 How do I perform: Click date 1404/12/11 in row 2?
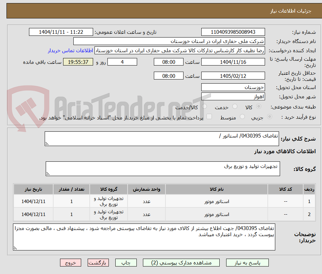[33, 214]
